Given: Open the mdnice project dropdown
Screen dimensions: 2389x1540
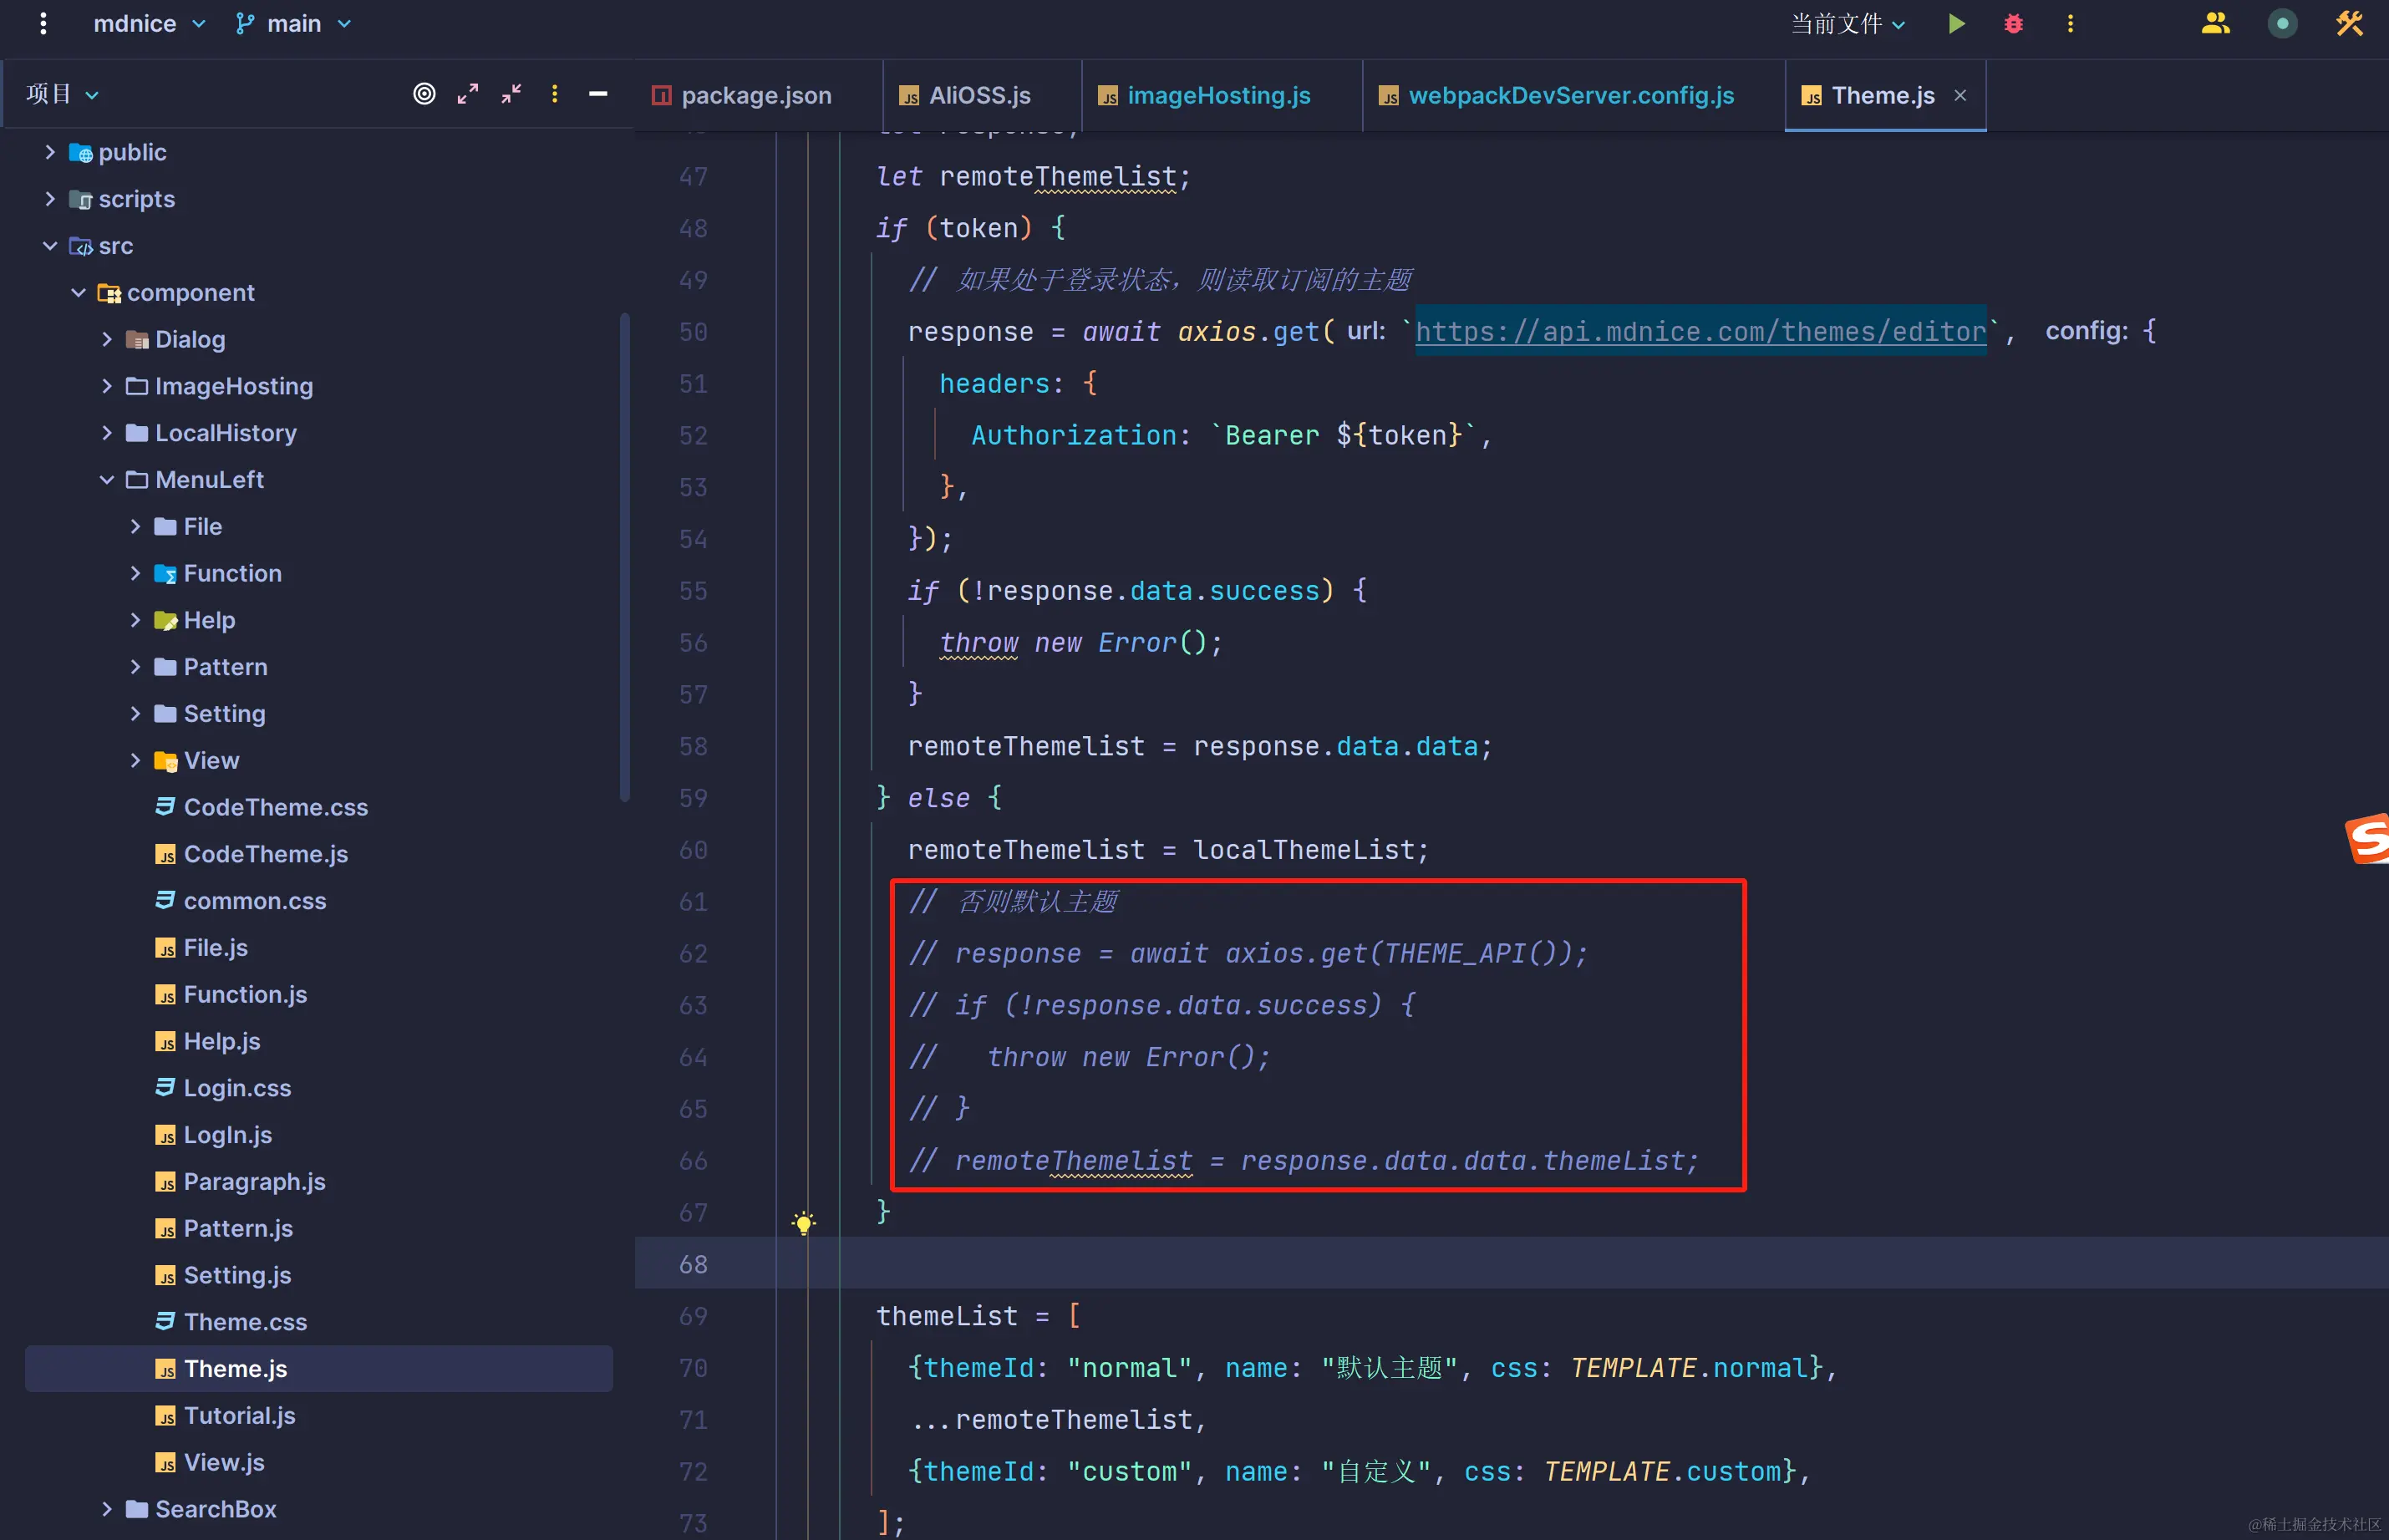Looking at the screenshot, I should click(x=149, y=23).
